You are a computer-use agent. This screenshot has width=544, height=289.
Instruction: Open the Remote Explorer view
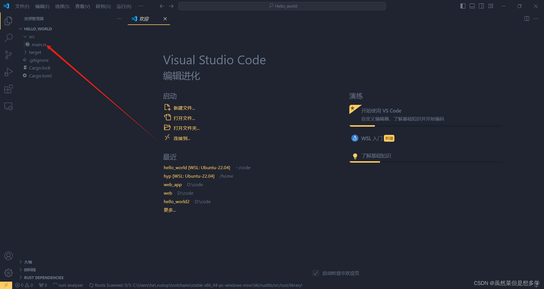[8, 106]
